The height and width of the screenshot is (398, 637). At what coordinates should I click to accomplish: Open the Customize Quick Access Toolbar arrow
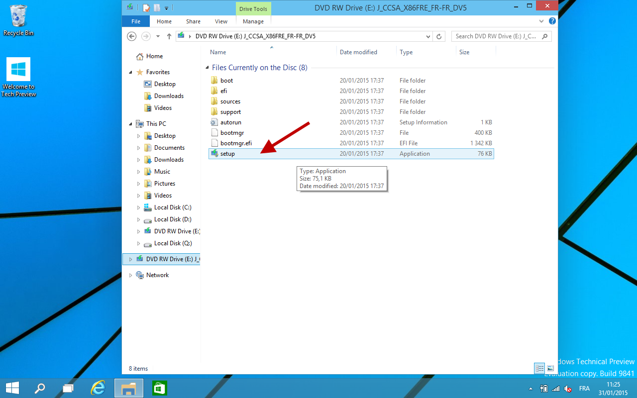pyautogui.click(x=166, y=8)
